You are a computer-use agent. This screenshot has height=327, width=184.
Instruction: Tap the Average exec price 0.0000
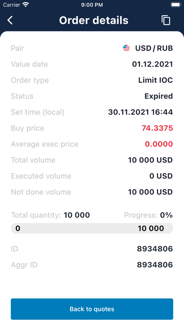(159, 144)
